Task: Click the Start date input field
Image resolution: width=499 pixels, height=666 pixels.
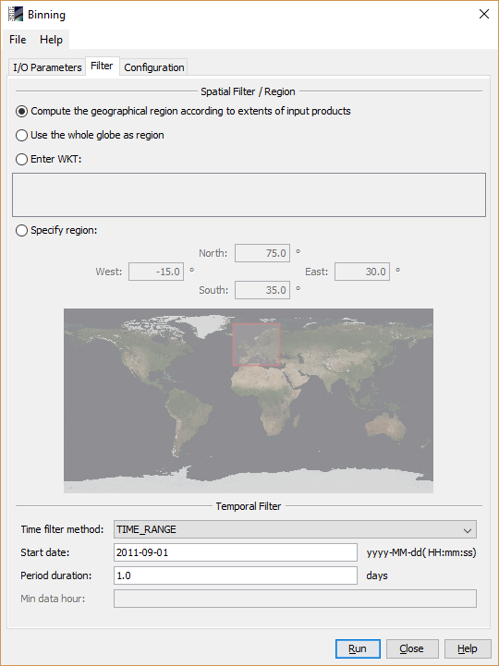Action: (236, 552)
